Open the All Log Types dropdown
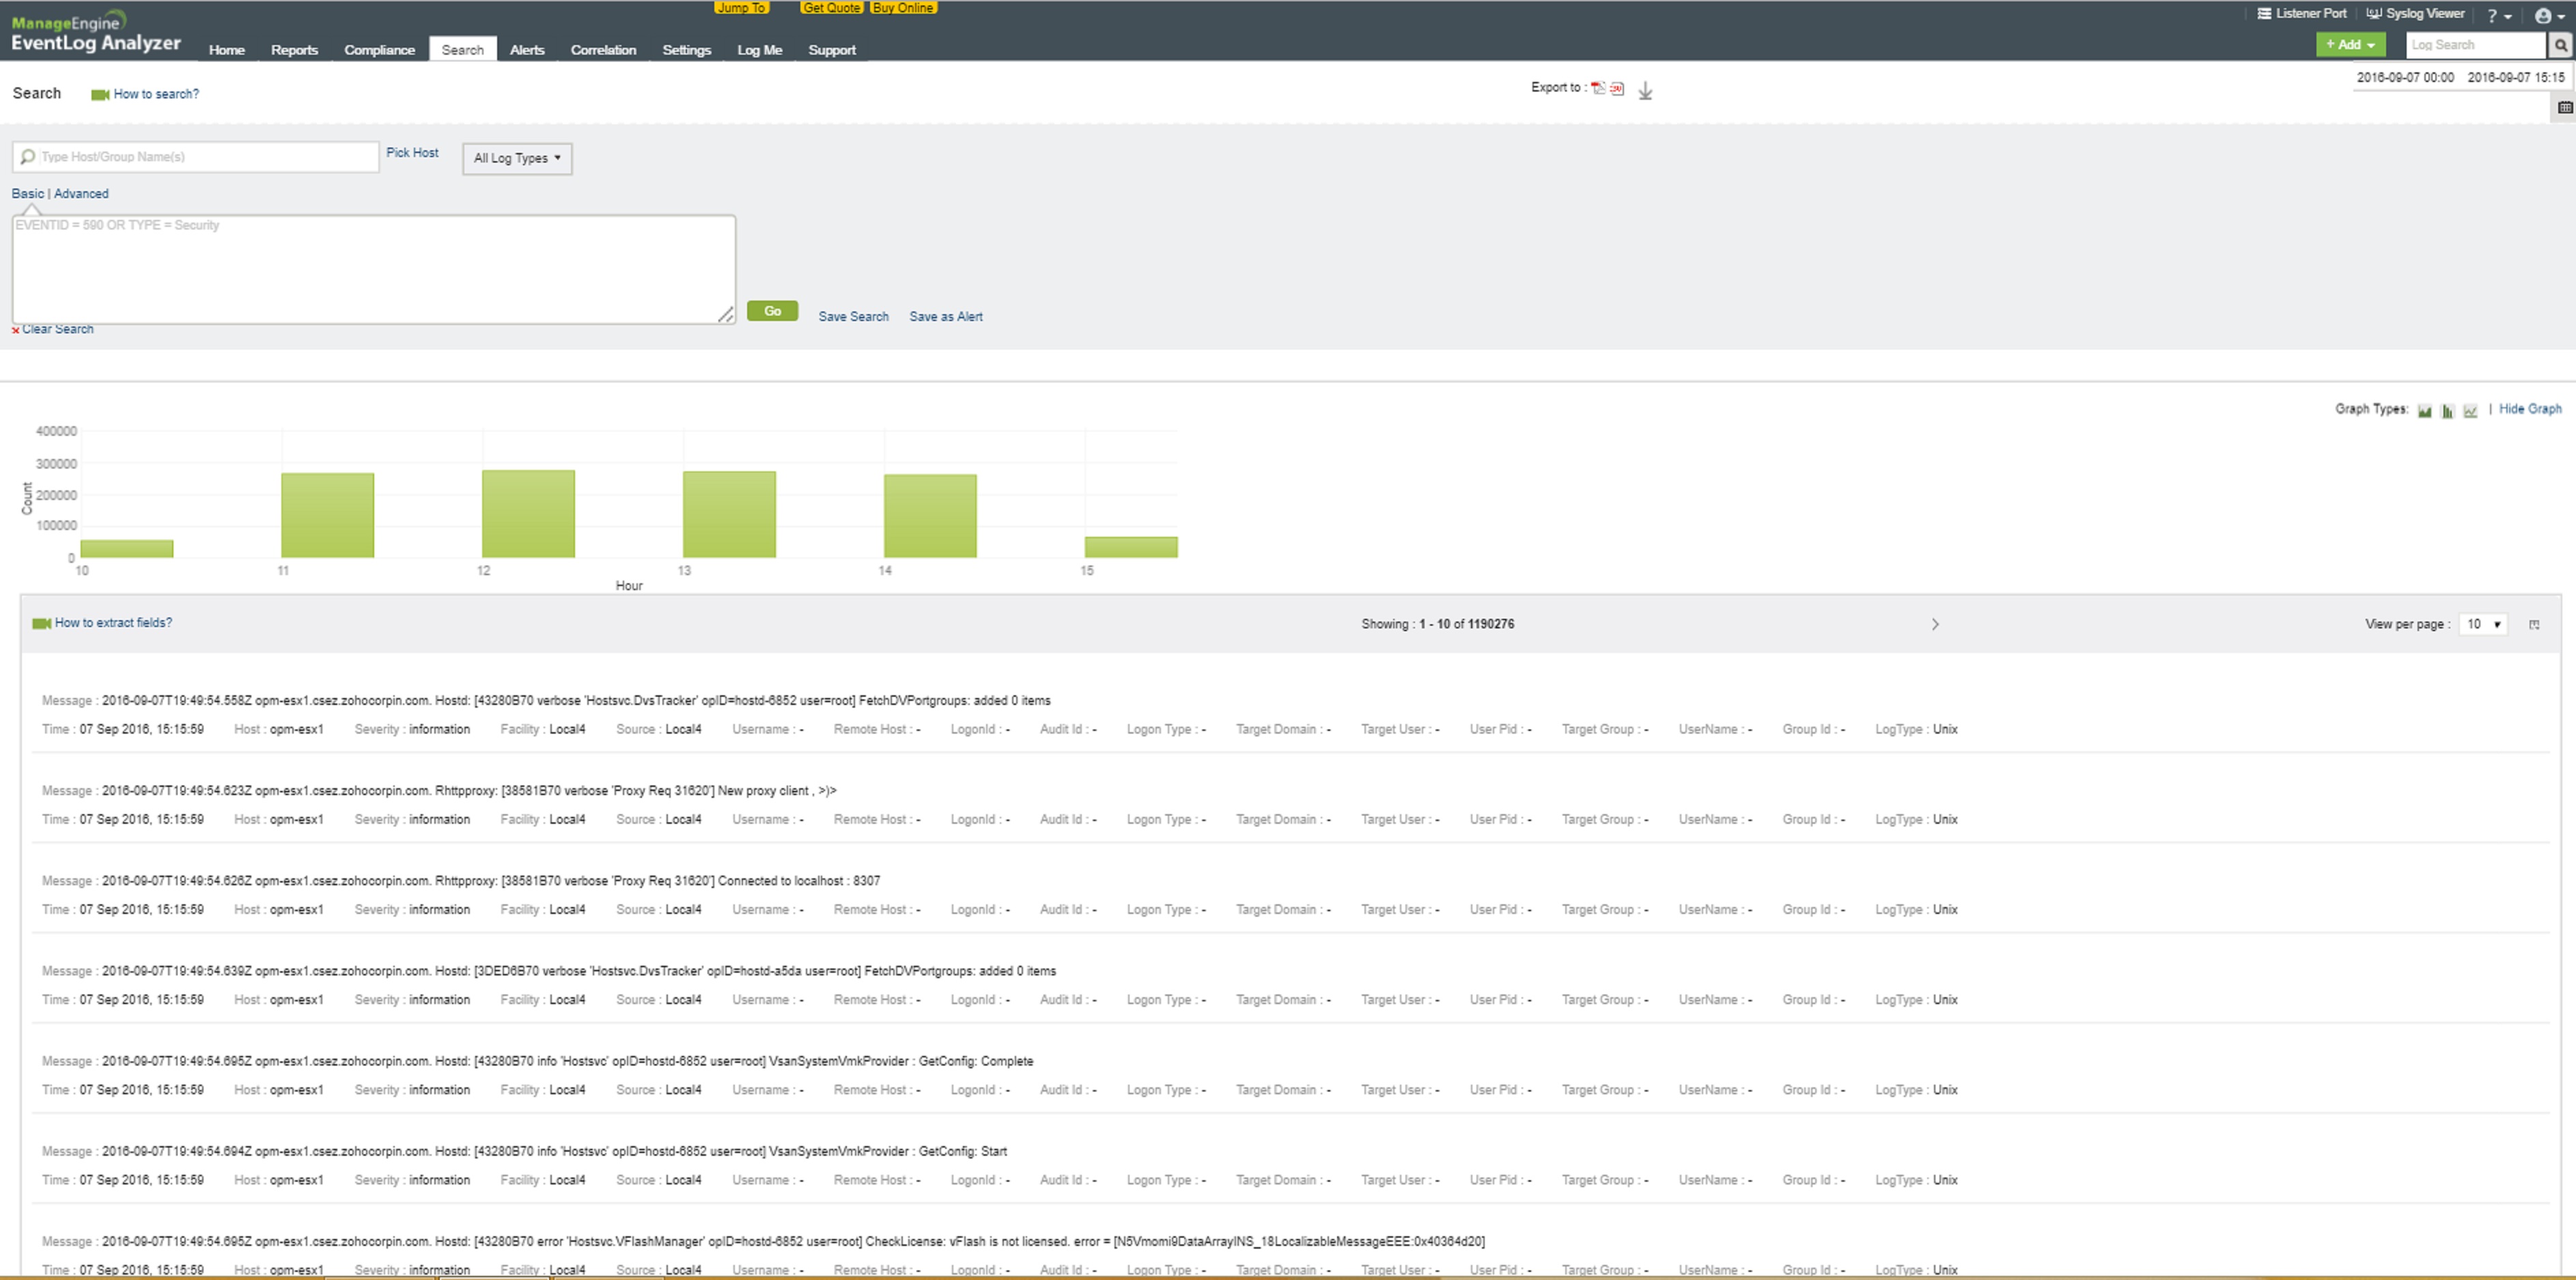This screenshot has width=2576, height=1280. (516, 158)
